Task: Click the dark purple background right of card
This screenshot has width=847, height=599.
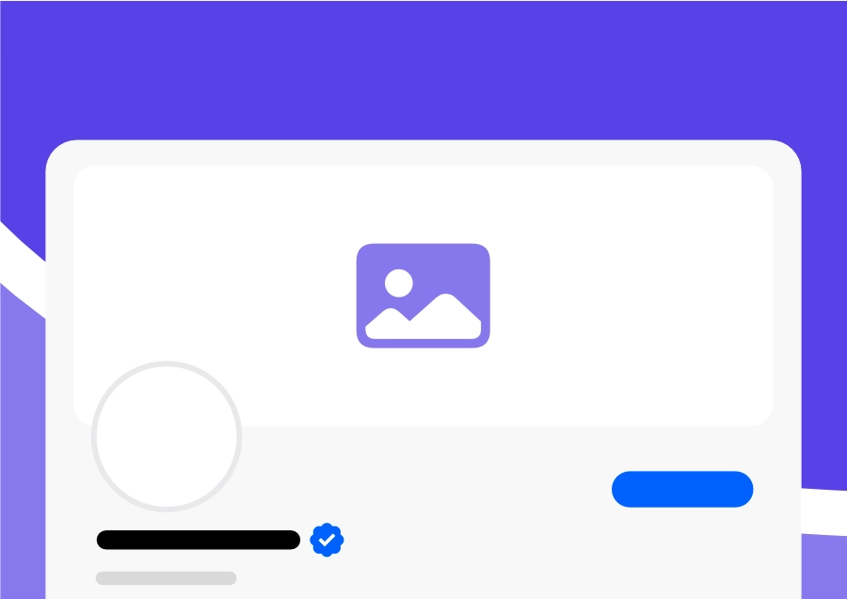Action: 823,324
